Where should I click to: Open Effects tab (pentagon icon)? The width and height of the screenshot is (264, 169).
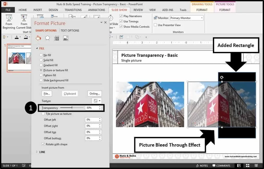pos(47,38)
